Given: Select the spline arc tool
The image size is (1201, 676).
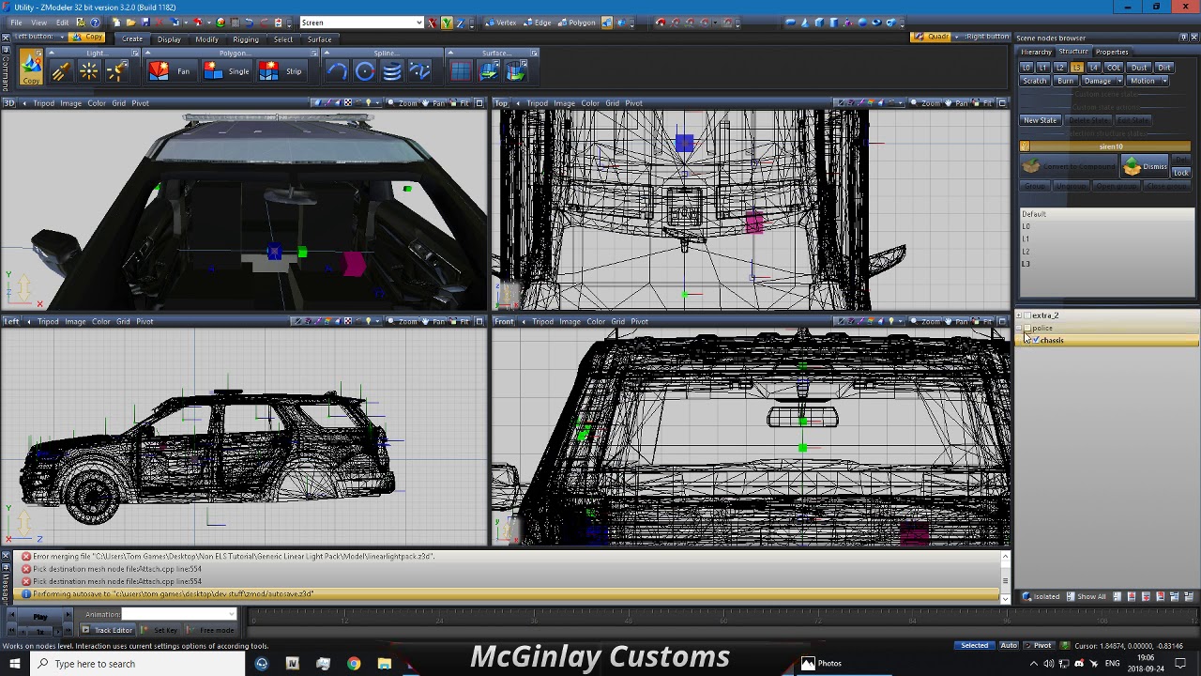Looking at the screenshot, I should coord(337,71).
